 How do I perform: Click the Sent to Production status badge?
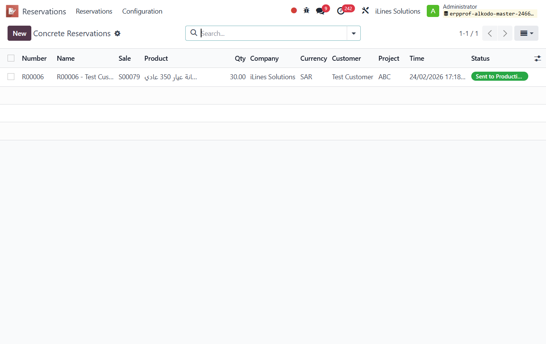[500, 77]
